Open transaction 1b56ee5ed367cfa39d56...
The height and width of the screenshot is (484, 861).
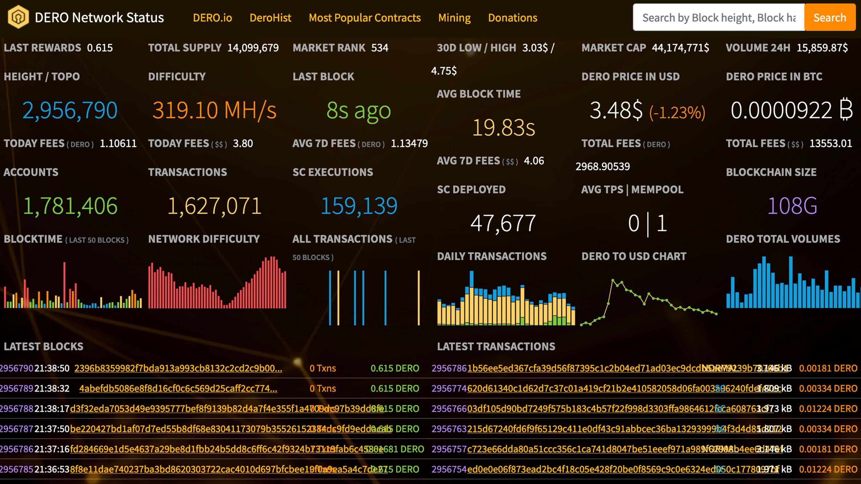tap(627, 368)
